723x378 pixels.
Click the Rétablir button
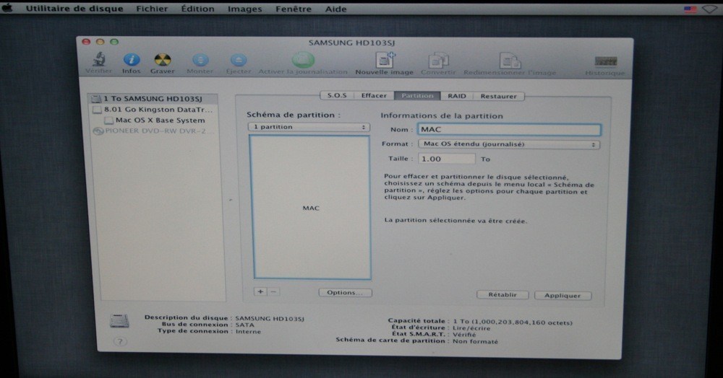[502, 295]
